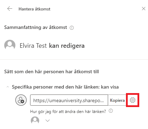Select the umeauniversity.sharepoint link field
The height and width of the screenshot is (129, 148).
(69, 100)
